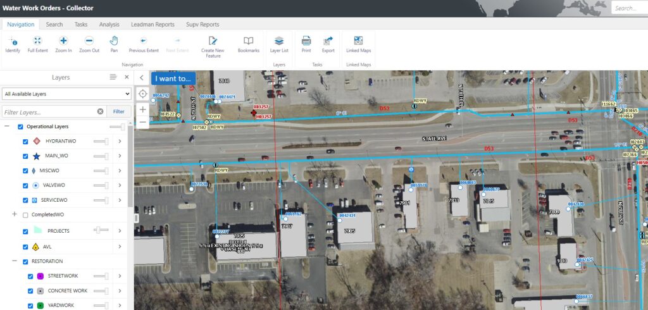Collapse the Operational Layers group
Screen dimensions: 648x310
(x=6, y=126)
